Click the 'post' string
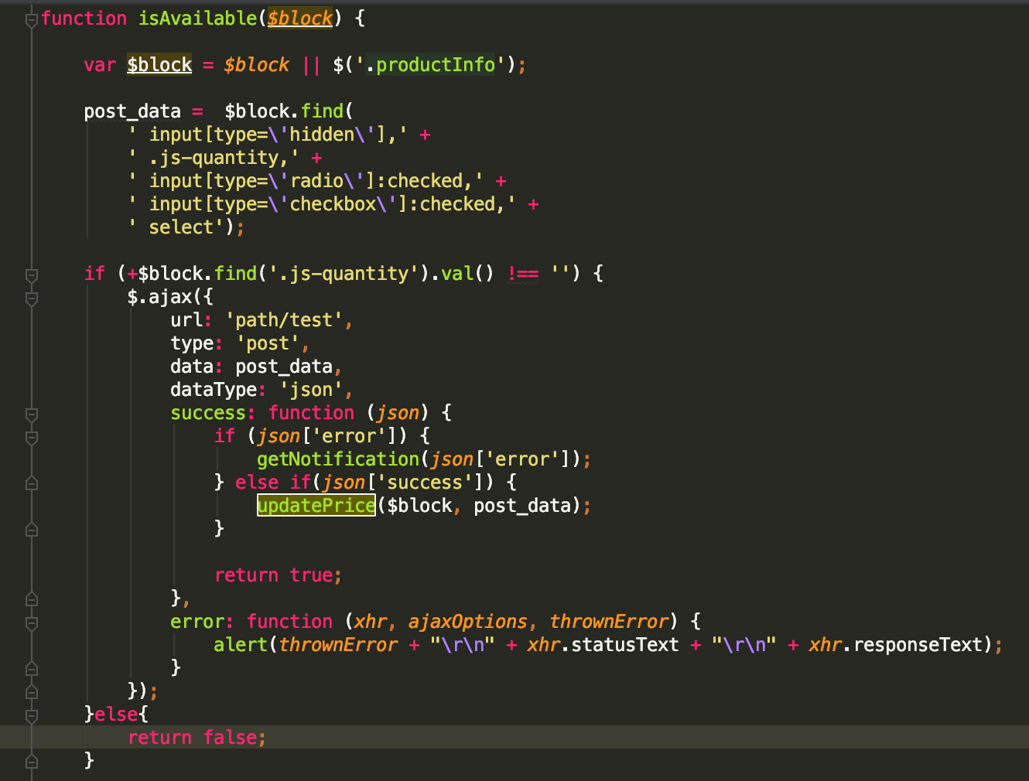Screen dimensions: 1029x781 click(268, 343)
